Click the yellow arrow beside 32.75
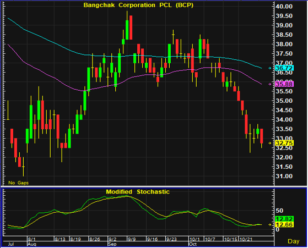The height and width of the screenshot is (248, 308). [x=270, y=143]
